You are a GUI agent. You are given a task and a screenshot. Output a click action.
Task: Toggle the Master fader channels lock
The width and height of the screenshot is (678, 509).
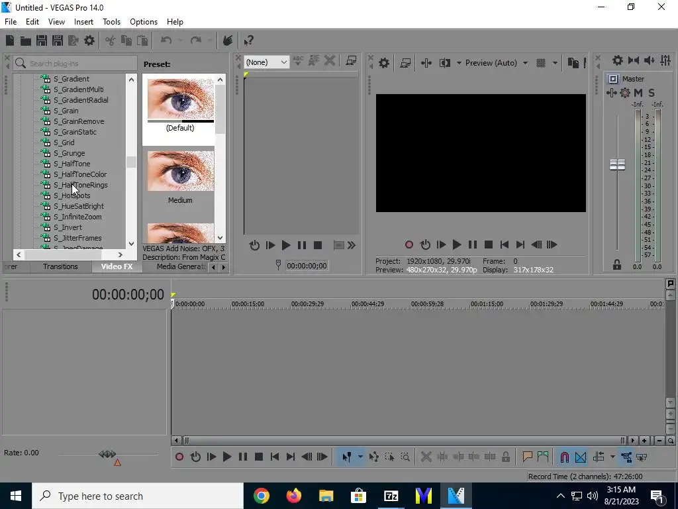pos(617,265)
